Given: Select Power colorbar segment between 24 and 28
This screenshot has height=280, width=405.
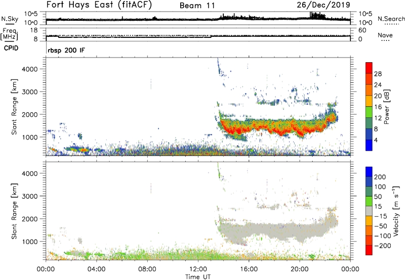Looking at the screenshot, I should (x=369, y=79).
